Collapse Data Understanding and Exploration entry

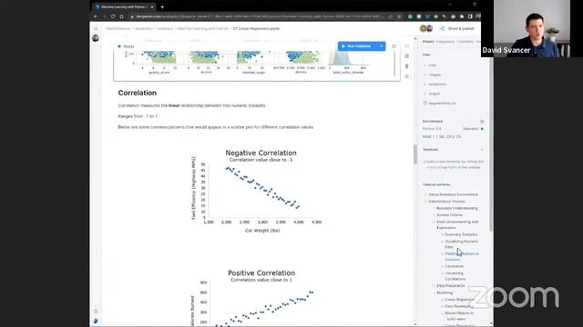[x=434, y=222]
